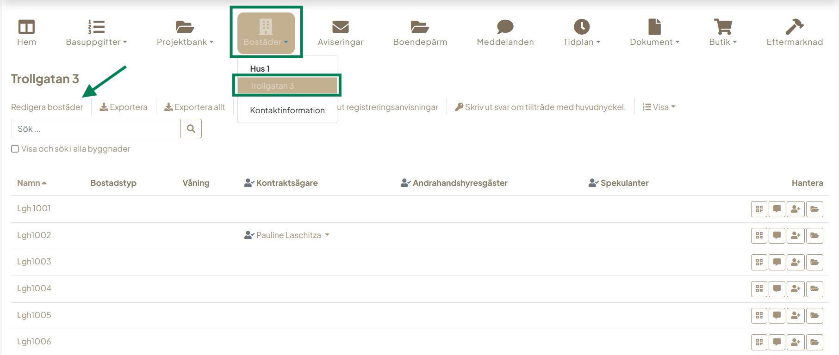Screen dimensions: 839x355
Task: Select Kontaktinformation from Bostäder menu
Action: point(287,110)
